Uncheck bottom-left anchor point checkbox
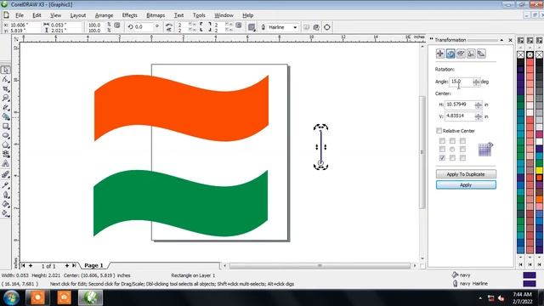 [x=442, y=158]
